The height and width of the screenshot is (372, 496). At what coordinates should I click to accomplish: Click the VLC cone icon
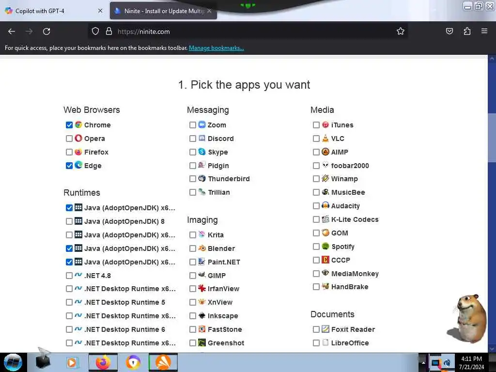tap(325, 138)
